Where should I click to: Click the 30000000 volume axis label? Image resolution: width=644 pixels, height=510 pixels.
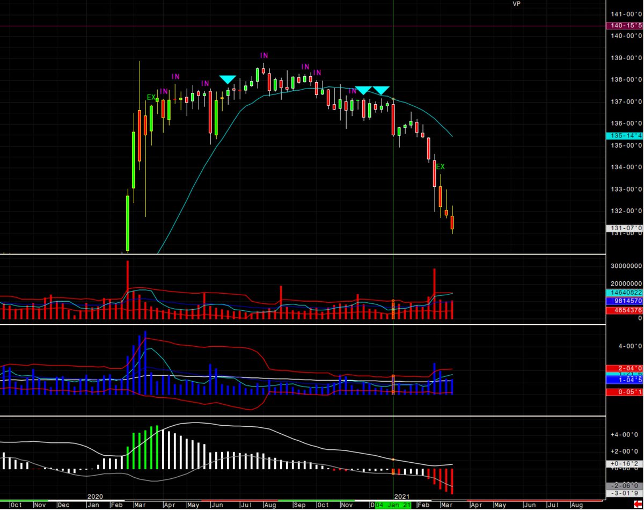tap(626, 266)
